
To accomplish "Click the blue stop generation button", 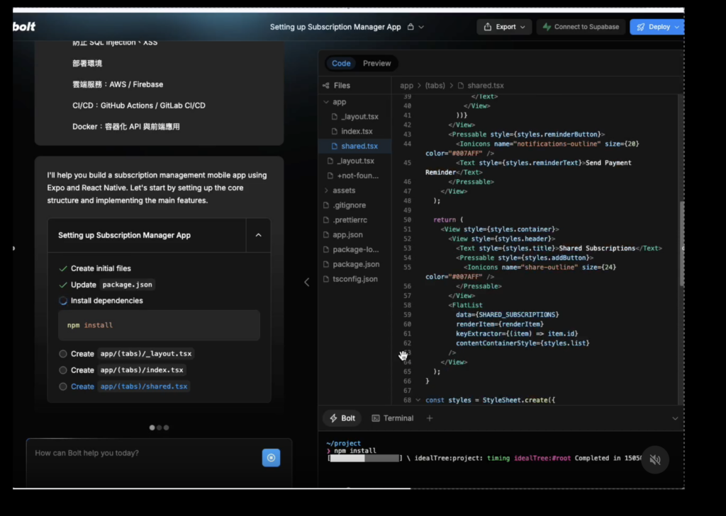I will click(x=271, y=458).
